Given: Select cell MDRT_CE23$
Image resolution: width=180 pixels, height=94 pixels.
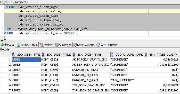Looking at the screenshot, I should coord(56,59).
